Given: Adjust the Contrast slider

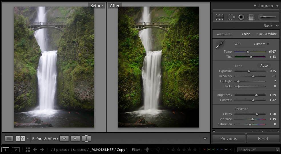Looking at the screenshot, I should coord(253,100).
